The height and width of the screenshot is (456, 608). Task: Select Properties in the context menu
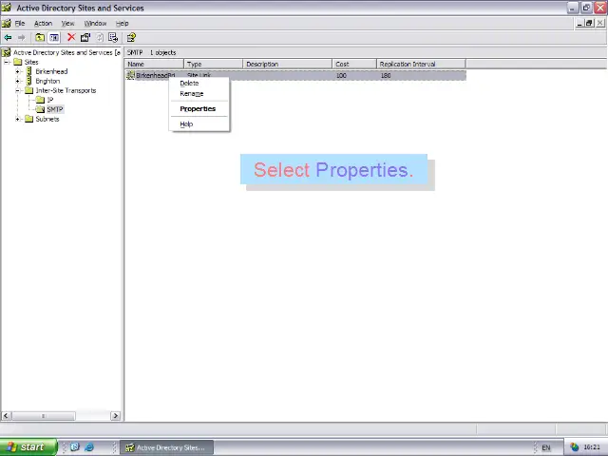pos(198,109)
